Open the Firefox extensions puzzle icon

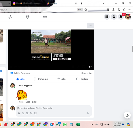(x=124, y=10)
